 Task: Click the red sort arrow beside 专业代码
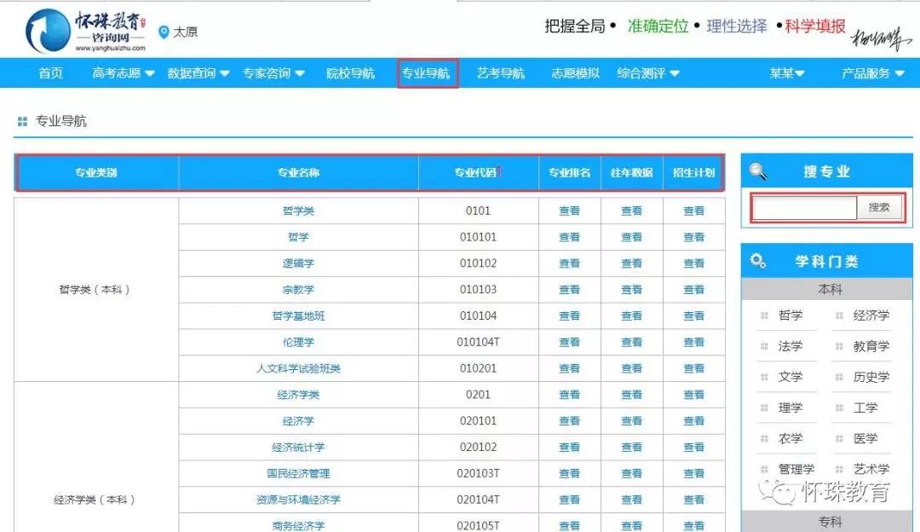(501, 171)
